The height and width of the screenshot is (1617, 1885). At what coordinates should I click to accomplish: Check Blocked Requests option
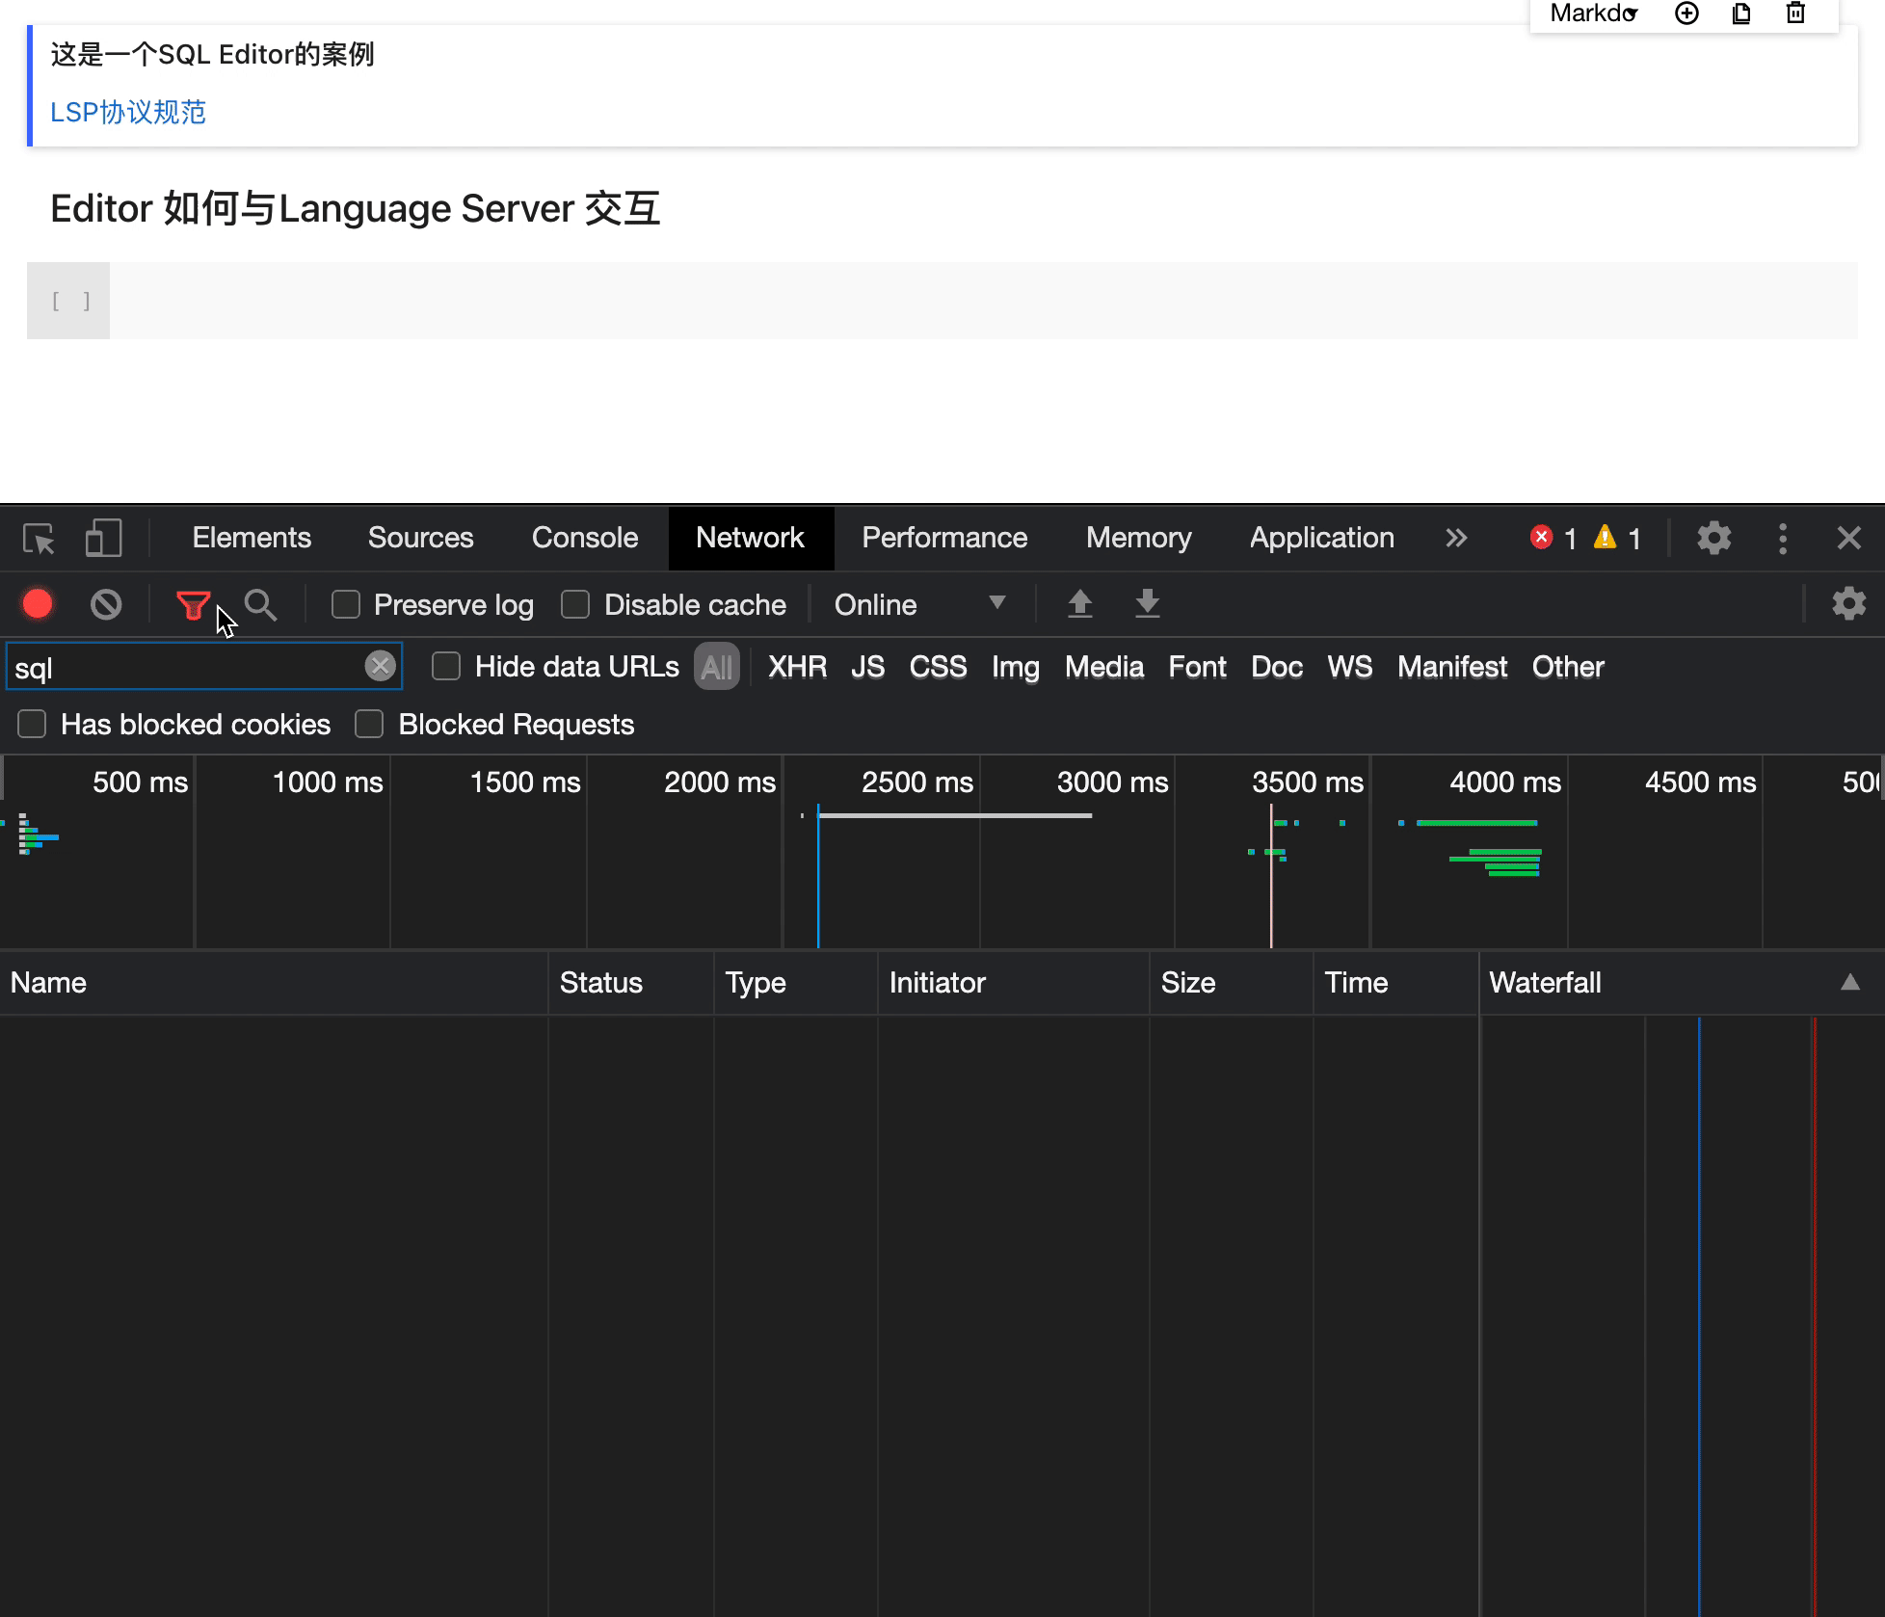click(369, 724)
